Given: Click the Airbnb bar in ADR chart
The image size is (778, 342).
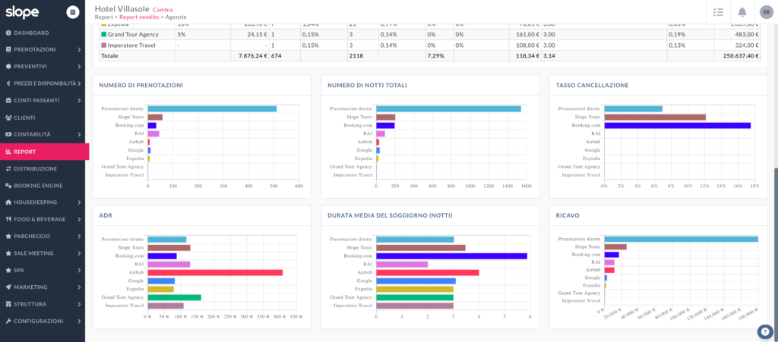Looking at the screenshot, I should point(215,273).
